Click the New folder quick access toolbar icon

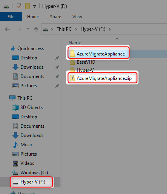[28, 6]
